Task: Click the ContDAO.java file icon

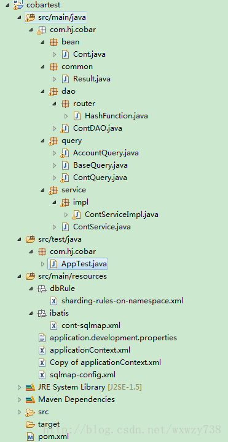Action: (x=65, y=129)
